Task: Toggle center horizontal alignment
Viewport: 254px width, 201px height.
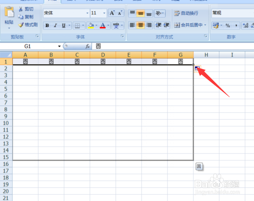Action: tap(141, 25)
